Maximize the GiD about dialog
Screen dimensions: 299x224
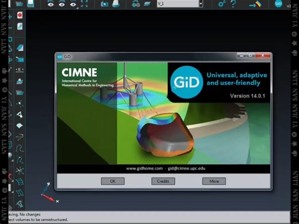click(x=251, y=55)
